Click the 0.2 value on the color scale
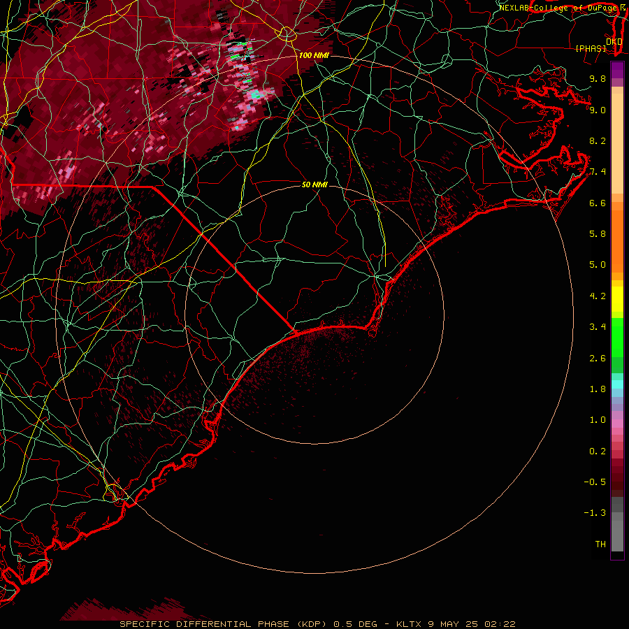The height and width of the screenshot is (629, 629). (x=598, y=451)
